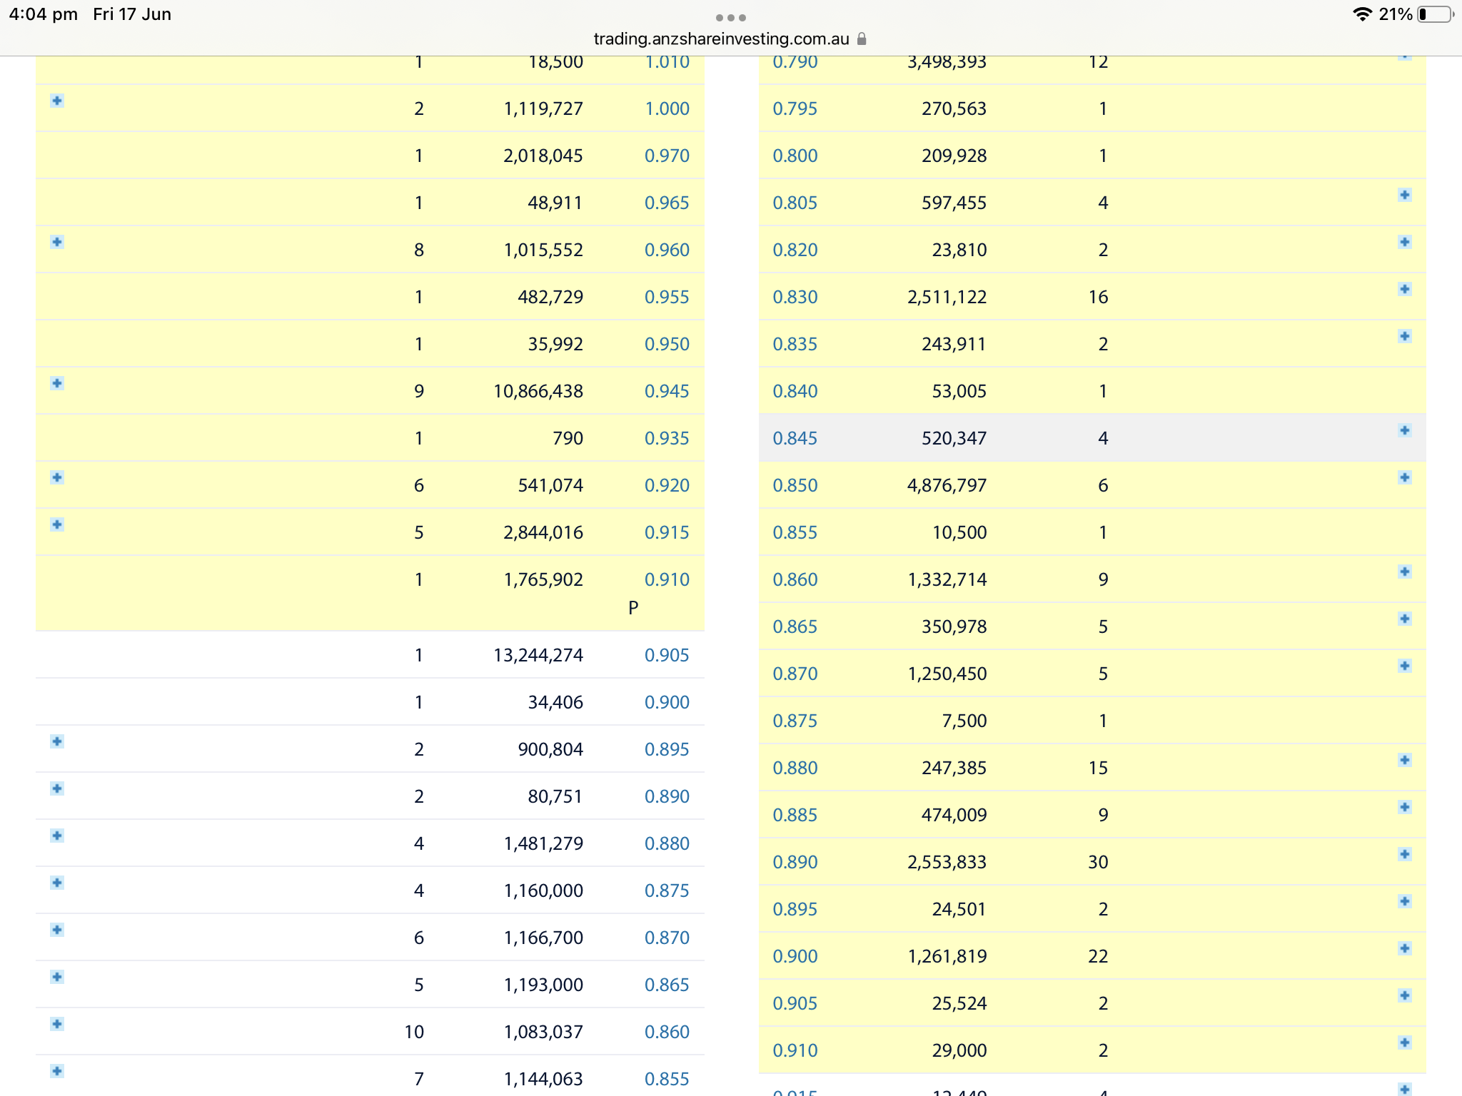This screenshot has width=1462, height=1096.
Task: Open the three-dot multitasking menu
Action: pos(730,17)
